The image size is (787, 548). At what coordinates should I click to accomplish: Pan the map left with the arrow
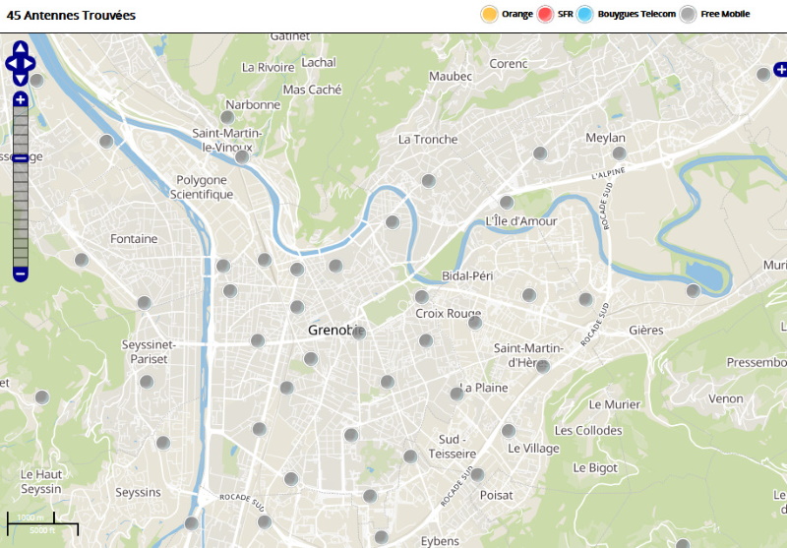tap(11, 64)
